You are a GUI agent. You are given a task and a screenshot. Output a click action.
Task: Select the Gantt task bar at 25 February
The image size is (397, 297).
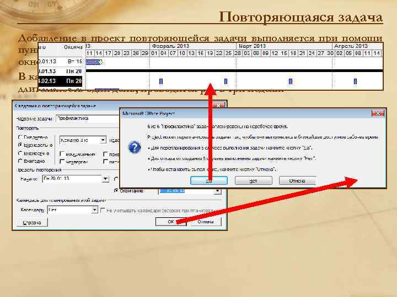[226, 81]
